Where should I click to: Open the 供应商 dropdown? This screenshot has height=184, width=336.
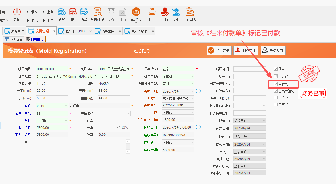[x=192, y=98]
